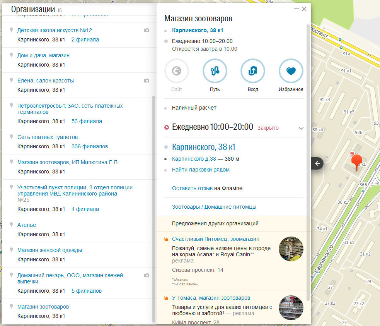Open camera icon for Домашний пекарь
This screenshot has height=326, width=380.
(x=146, y=275)
